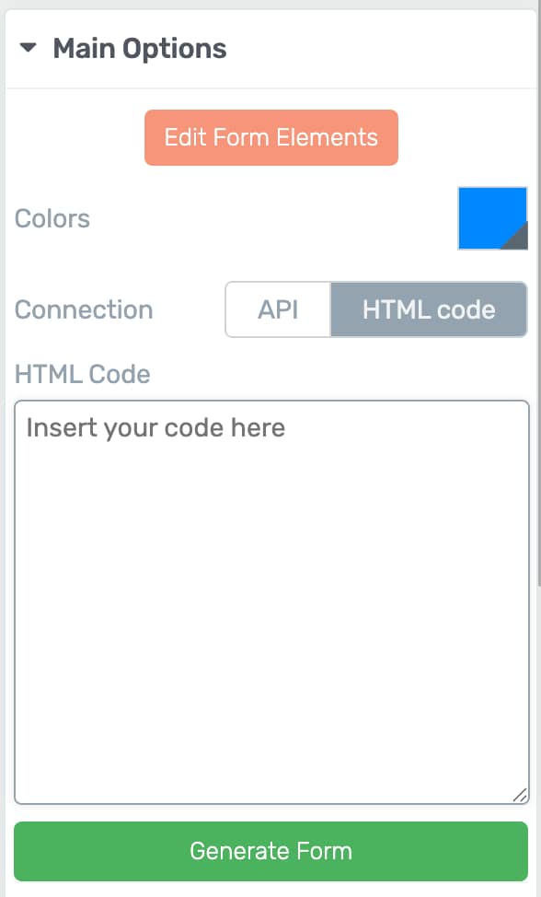Click the HTML Code field label
Screen dimensions: 541x897
tap(82, 374)
